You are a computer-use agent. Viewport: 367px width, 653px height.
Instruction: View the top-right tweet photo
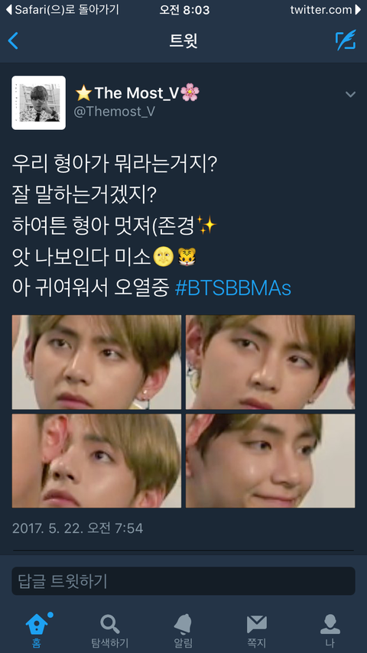pos(271,362)
